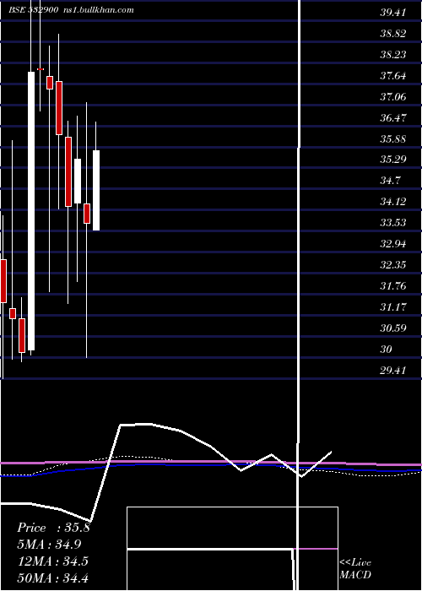Click the Price : 35.8 readout
This screenshot has height=591, width=422.
(53, 528)
